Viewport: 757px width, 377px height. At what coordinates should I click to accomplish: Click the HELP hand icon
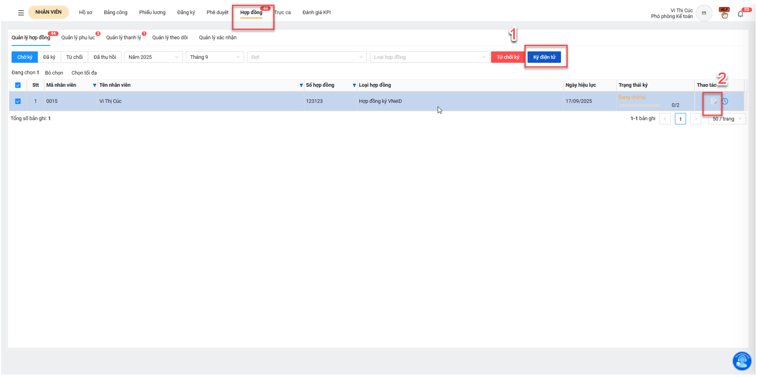(724, 13)
